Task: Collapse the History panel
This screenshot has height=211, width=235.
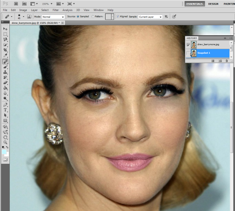Action: (x=225, y=38)
